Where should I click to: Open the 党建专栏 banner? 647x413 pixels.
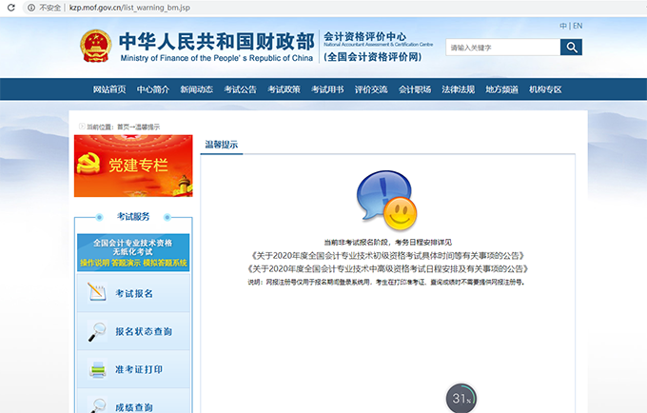(x=133, y=166)
